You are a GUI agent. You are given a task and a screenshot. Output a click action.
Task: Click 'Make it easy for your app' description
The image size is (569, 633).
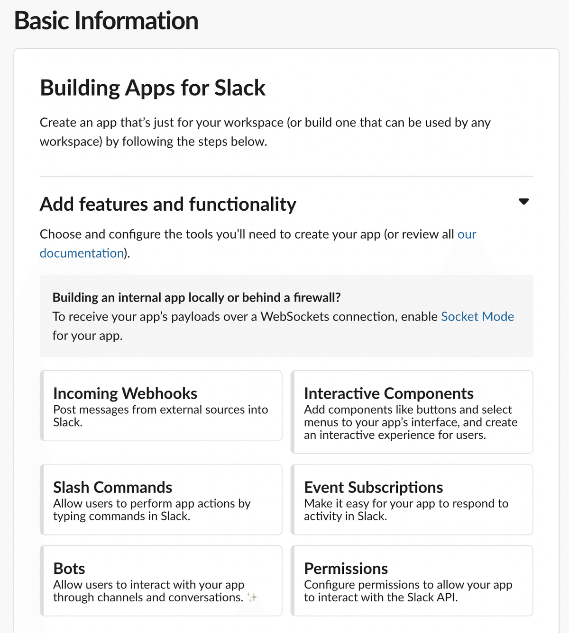pyautogui.click(x=406, y=509)
